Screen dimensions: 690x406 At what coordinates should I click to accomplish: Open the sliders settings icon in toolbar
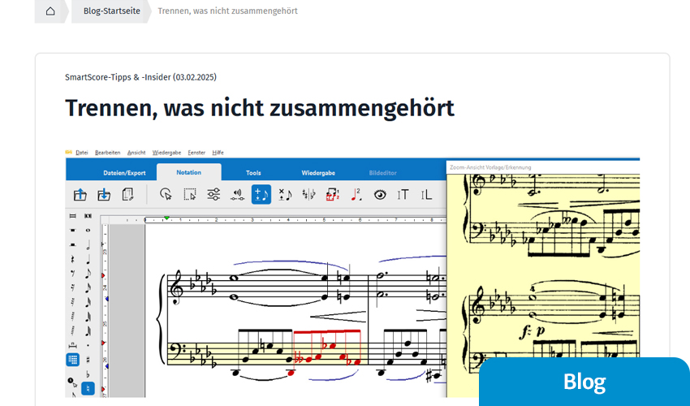[213, 194]
